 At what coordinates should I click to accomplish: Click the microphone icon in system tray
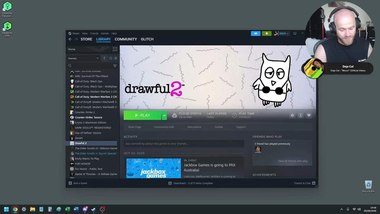pos(348,209)
